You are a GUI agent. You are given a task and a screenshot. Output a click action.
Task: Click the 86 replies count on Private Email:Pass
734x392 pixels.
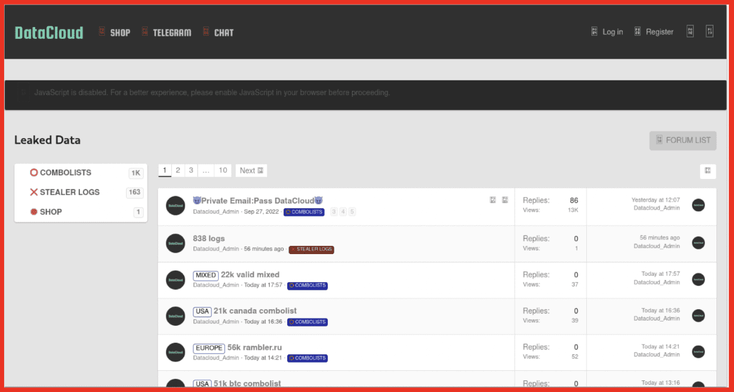click(x=574, y=201)
